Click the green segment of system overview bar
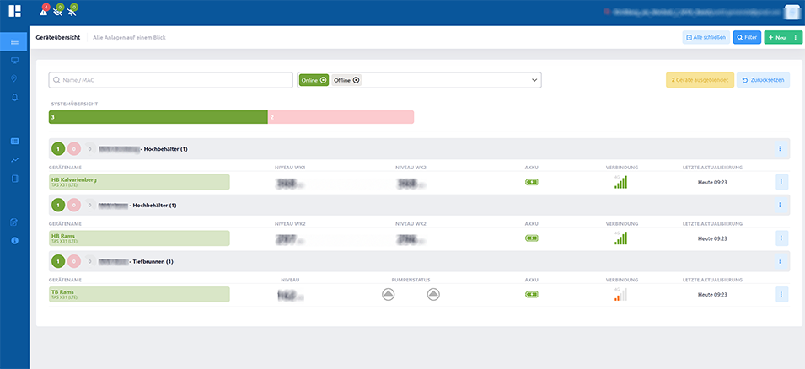Screen dimensions: 805x369 coord(158,117)
